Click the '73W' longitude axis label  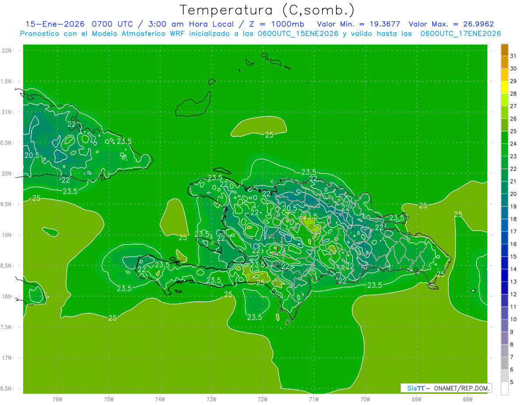click(211, 399)
